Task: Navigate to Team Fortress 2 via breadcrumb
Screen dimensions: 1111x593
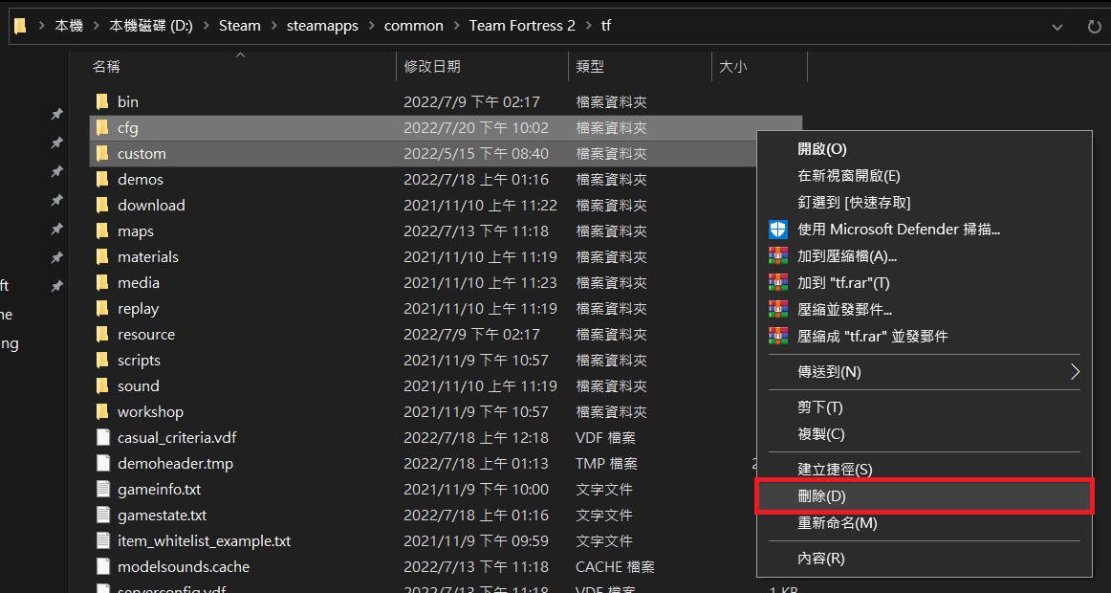Action: coord(522,25)
